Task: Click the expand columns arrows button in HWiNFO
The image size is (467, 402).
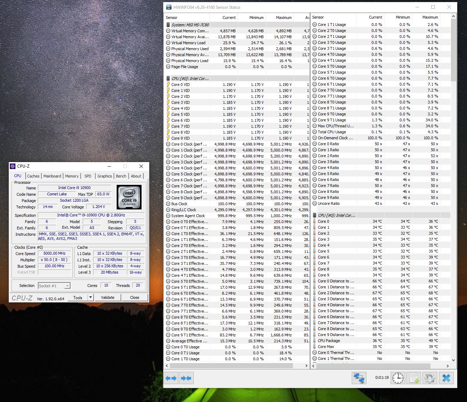Action: [x=171, y=378]
